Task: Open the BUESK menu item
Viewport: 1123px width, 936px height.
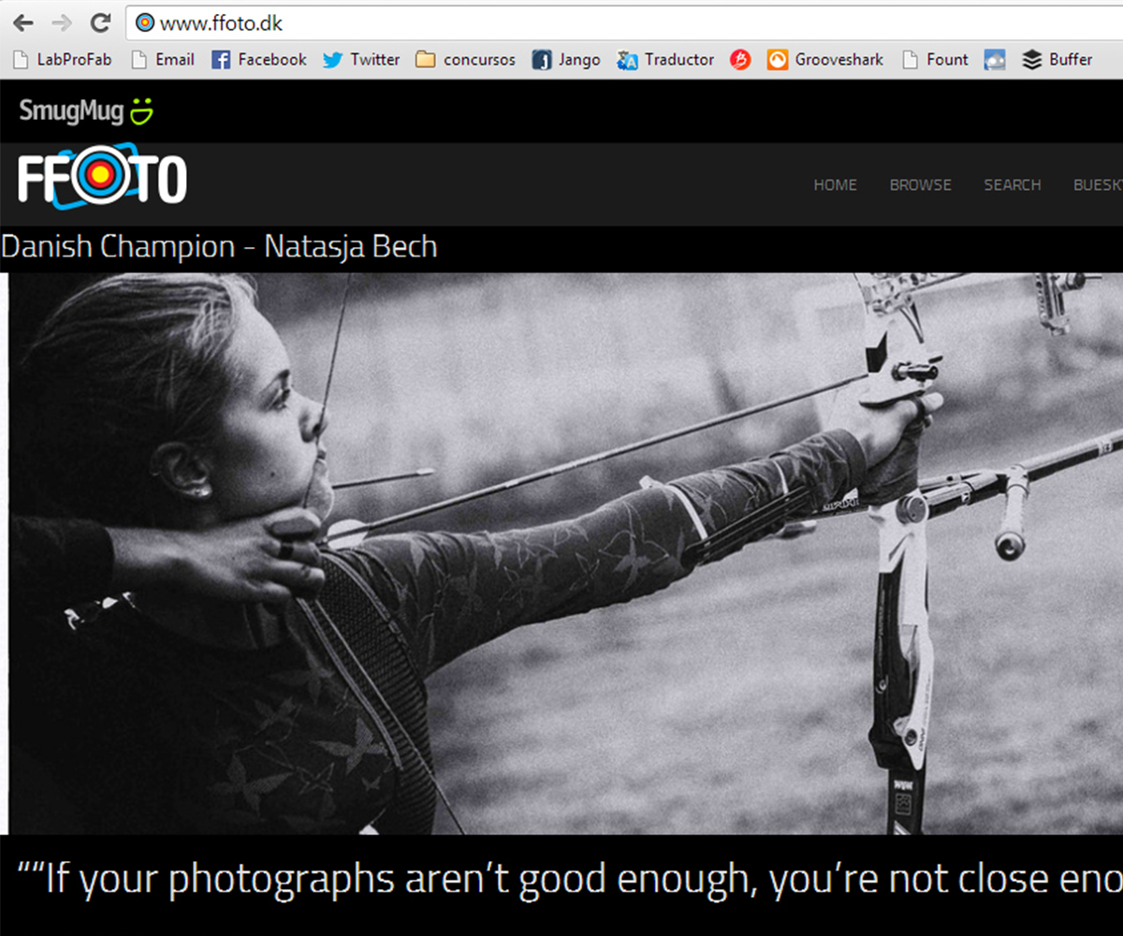Action: pyautogui.click(x=1098, y=185)
